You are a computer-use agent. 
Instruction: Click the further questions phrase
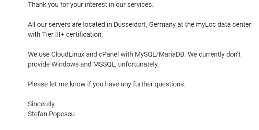coord(159,84)
